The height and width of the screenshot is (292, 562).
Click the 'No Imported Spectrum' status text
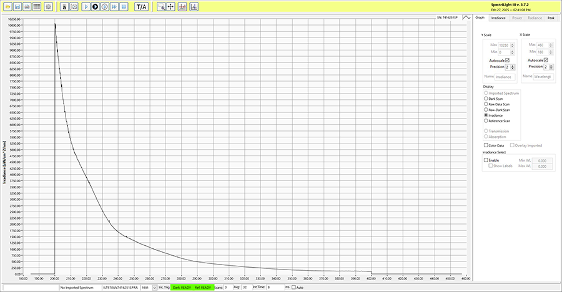pos(77,288)
